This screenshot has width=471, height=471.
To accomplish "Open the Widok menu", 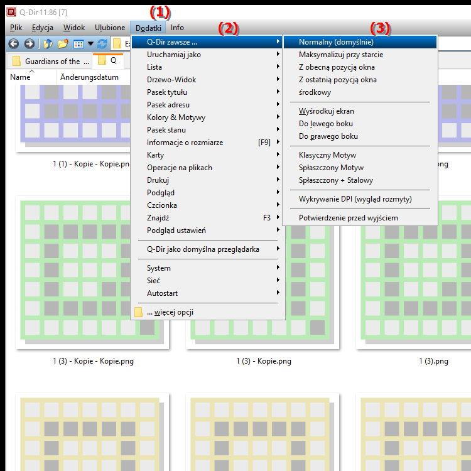I will (x=74, y=28).
